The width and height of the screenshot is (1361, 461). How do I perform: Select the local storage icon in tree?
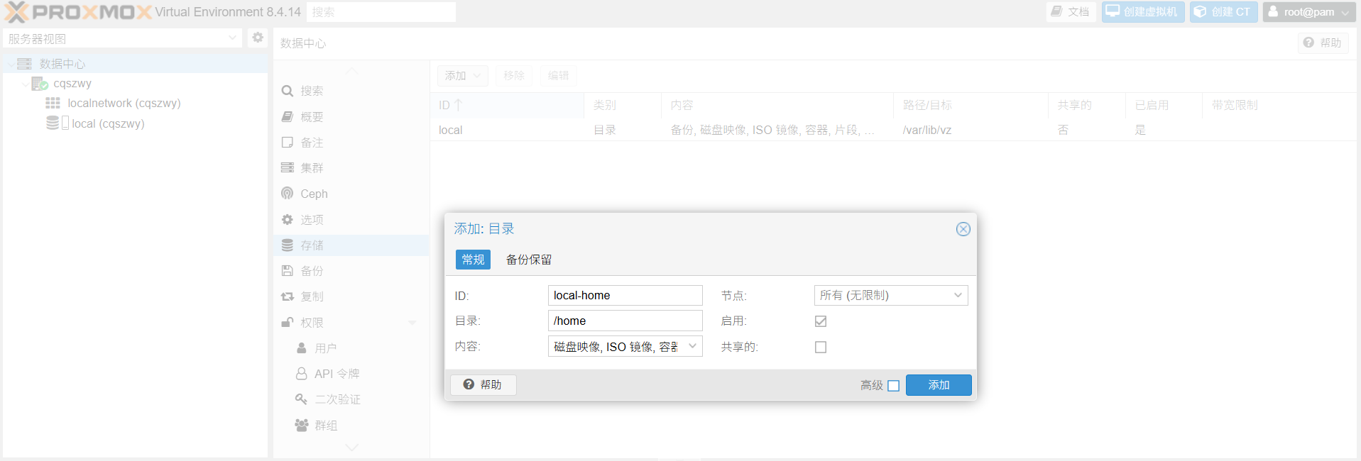pos(53,123)
